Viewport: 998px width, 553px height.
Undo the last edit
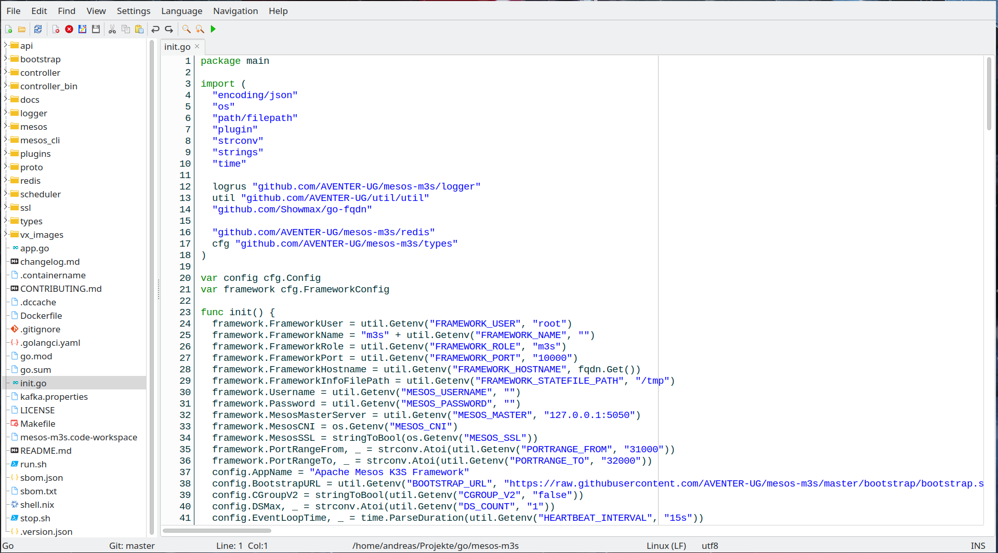[155, 30]
